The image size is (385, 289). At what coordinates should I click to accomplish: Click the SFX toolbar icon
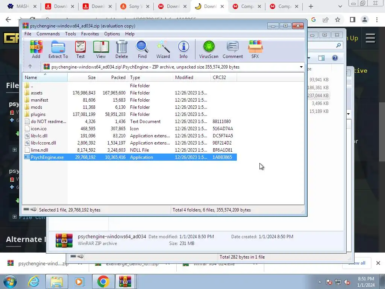click(255, 49)
